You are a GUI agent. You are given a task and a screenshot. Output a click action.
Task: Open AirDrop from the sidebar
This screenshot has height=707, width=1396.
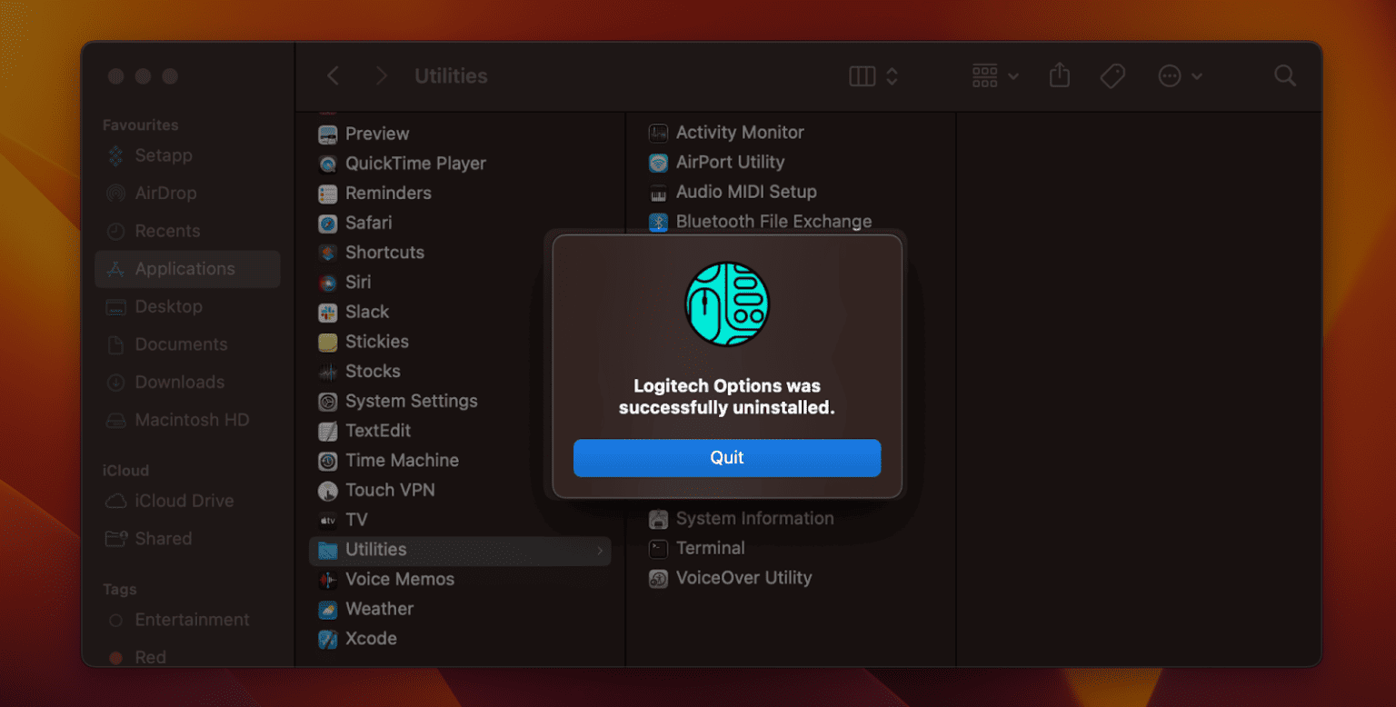pos(165,194)
